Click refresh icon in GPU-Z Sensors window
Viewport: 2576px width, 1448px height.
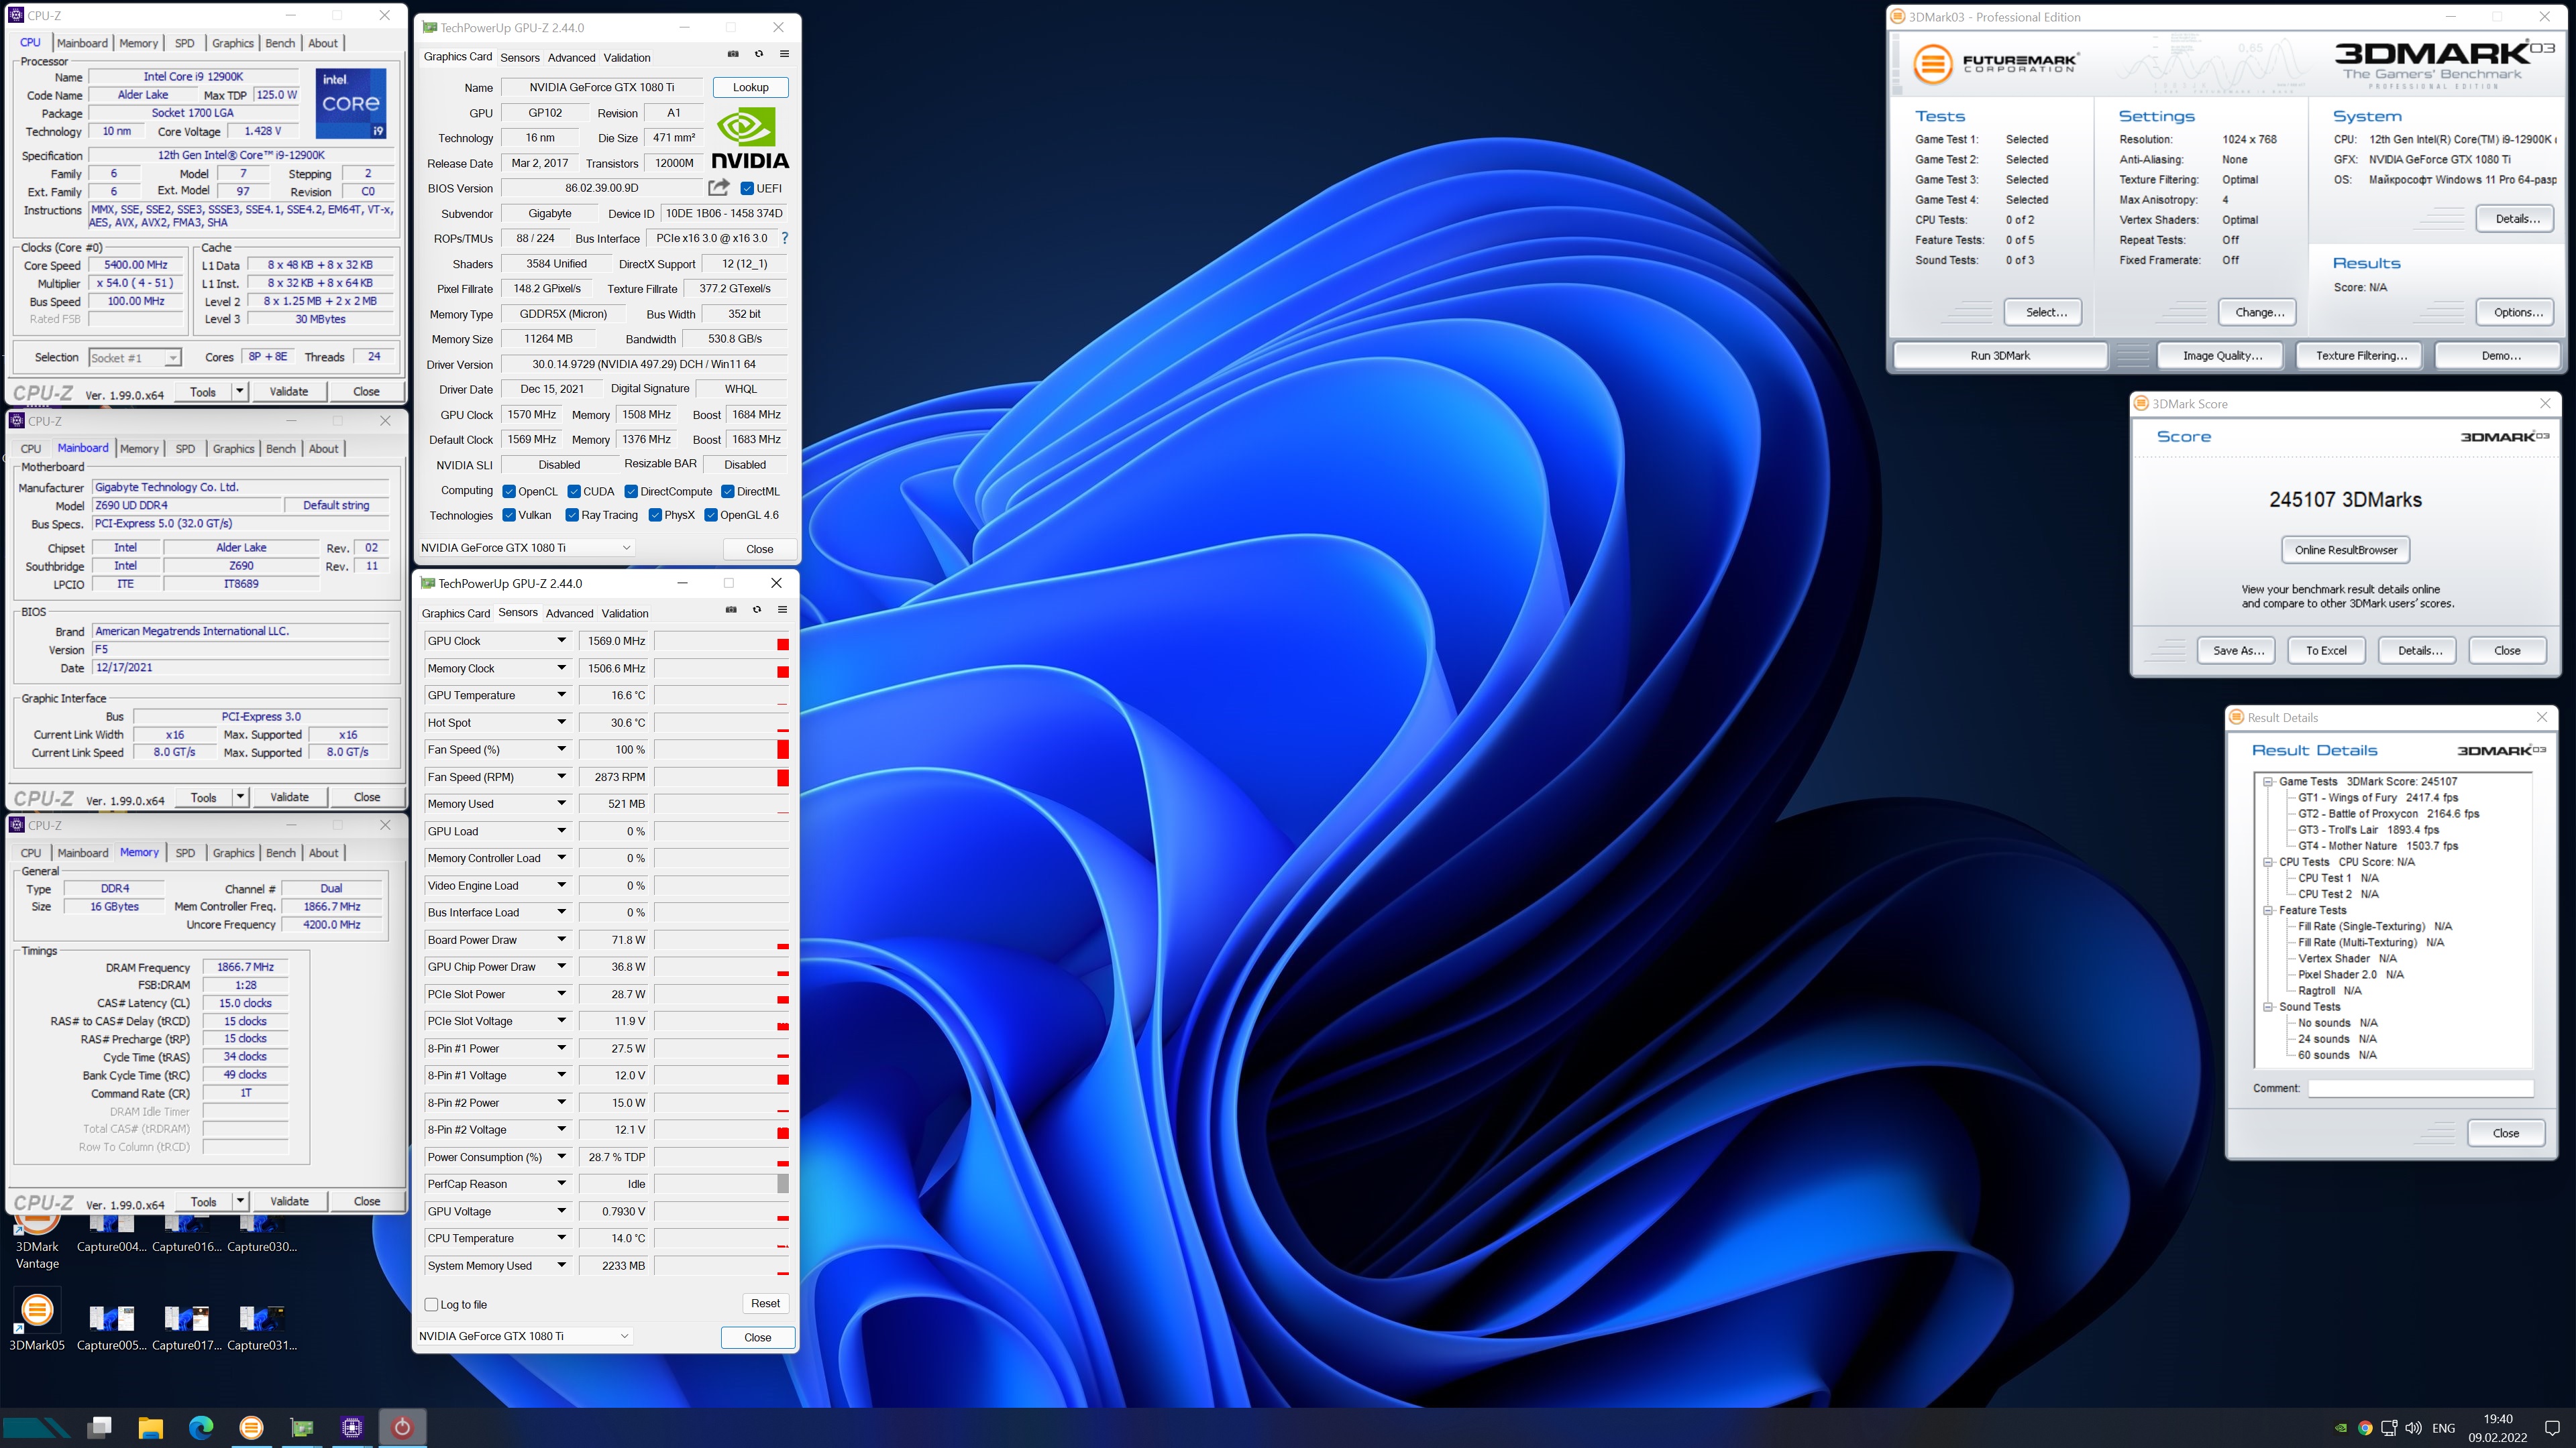tap(757, 609)
